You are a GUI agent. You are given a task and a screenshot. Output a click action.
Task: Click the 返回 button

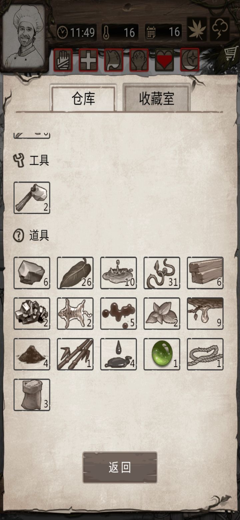[x=120, y=467]
